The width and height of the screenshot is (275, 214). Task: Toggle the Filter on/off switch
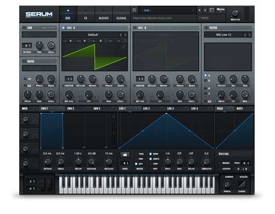[x=206, y=28]
